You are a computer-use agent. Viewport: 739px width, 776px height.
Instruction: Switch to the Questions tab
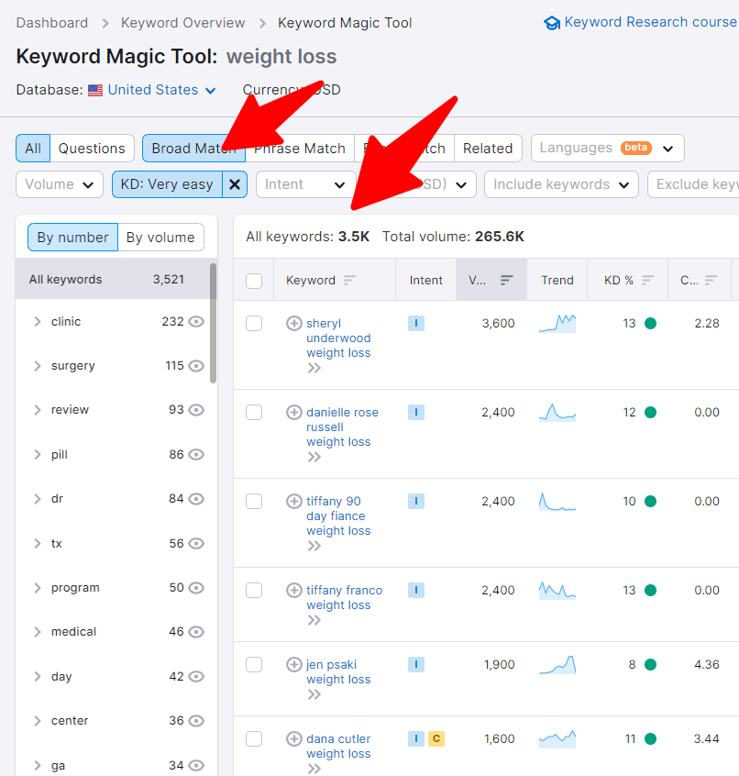coord(94,148)
